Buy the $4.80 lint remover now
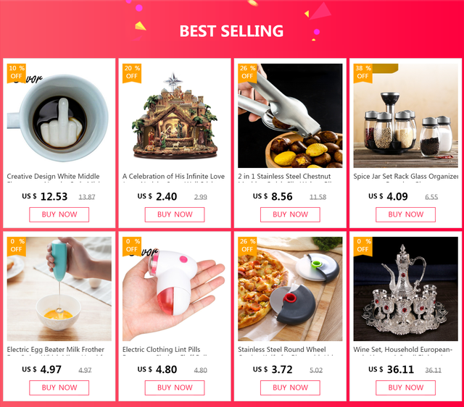 pos(175,387)
